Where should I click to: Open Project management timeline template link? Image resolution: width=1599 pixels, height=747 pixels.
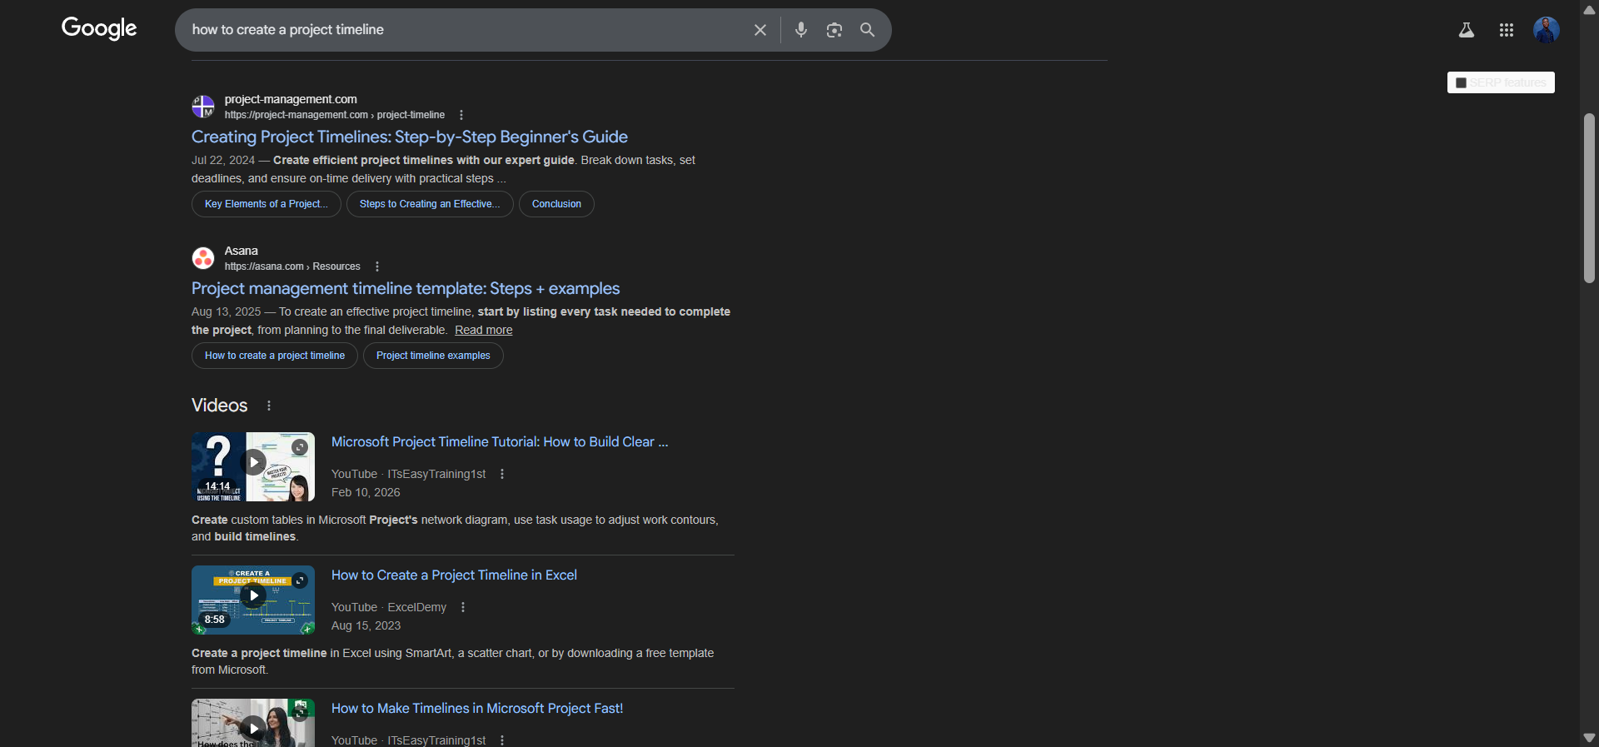(406, 288)
